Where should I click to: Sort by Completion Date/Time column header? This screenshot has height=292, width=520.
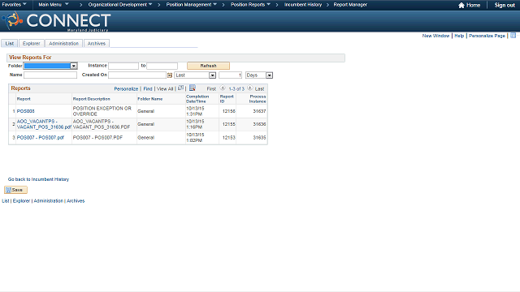click(197, 99)
